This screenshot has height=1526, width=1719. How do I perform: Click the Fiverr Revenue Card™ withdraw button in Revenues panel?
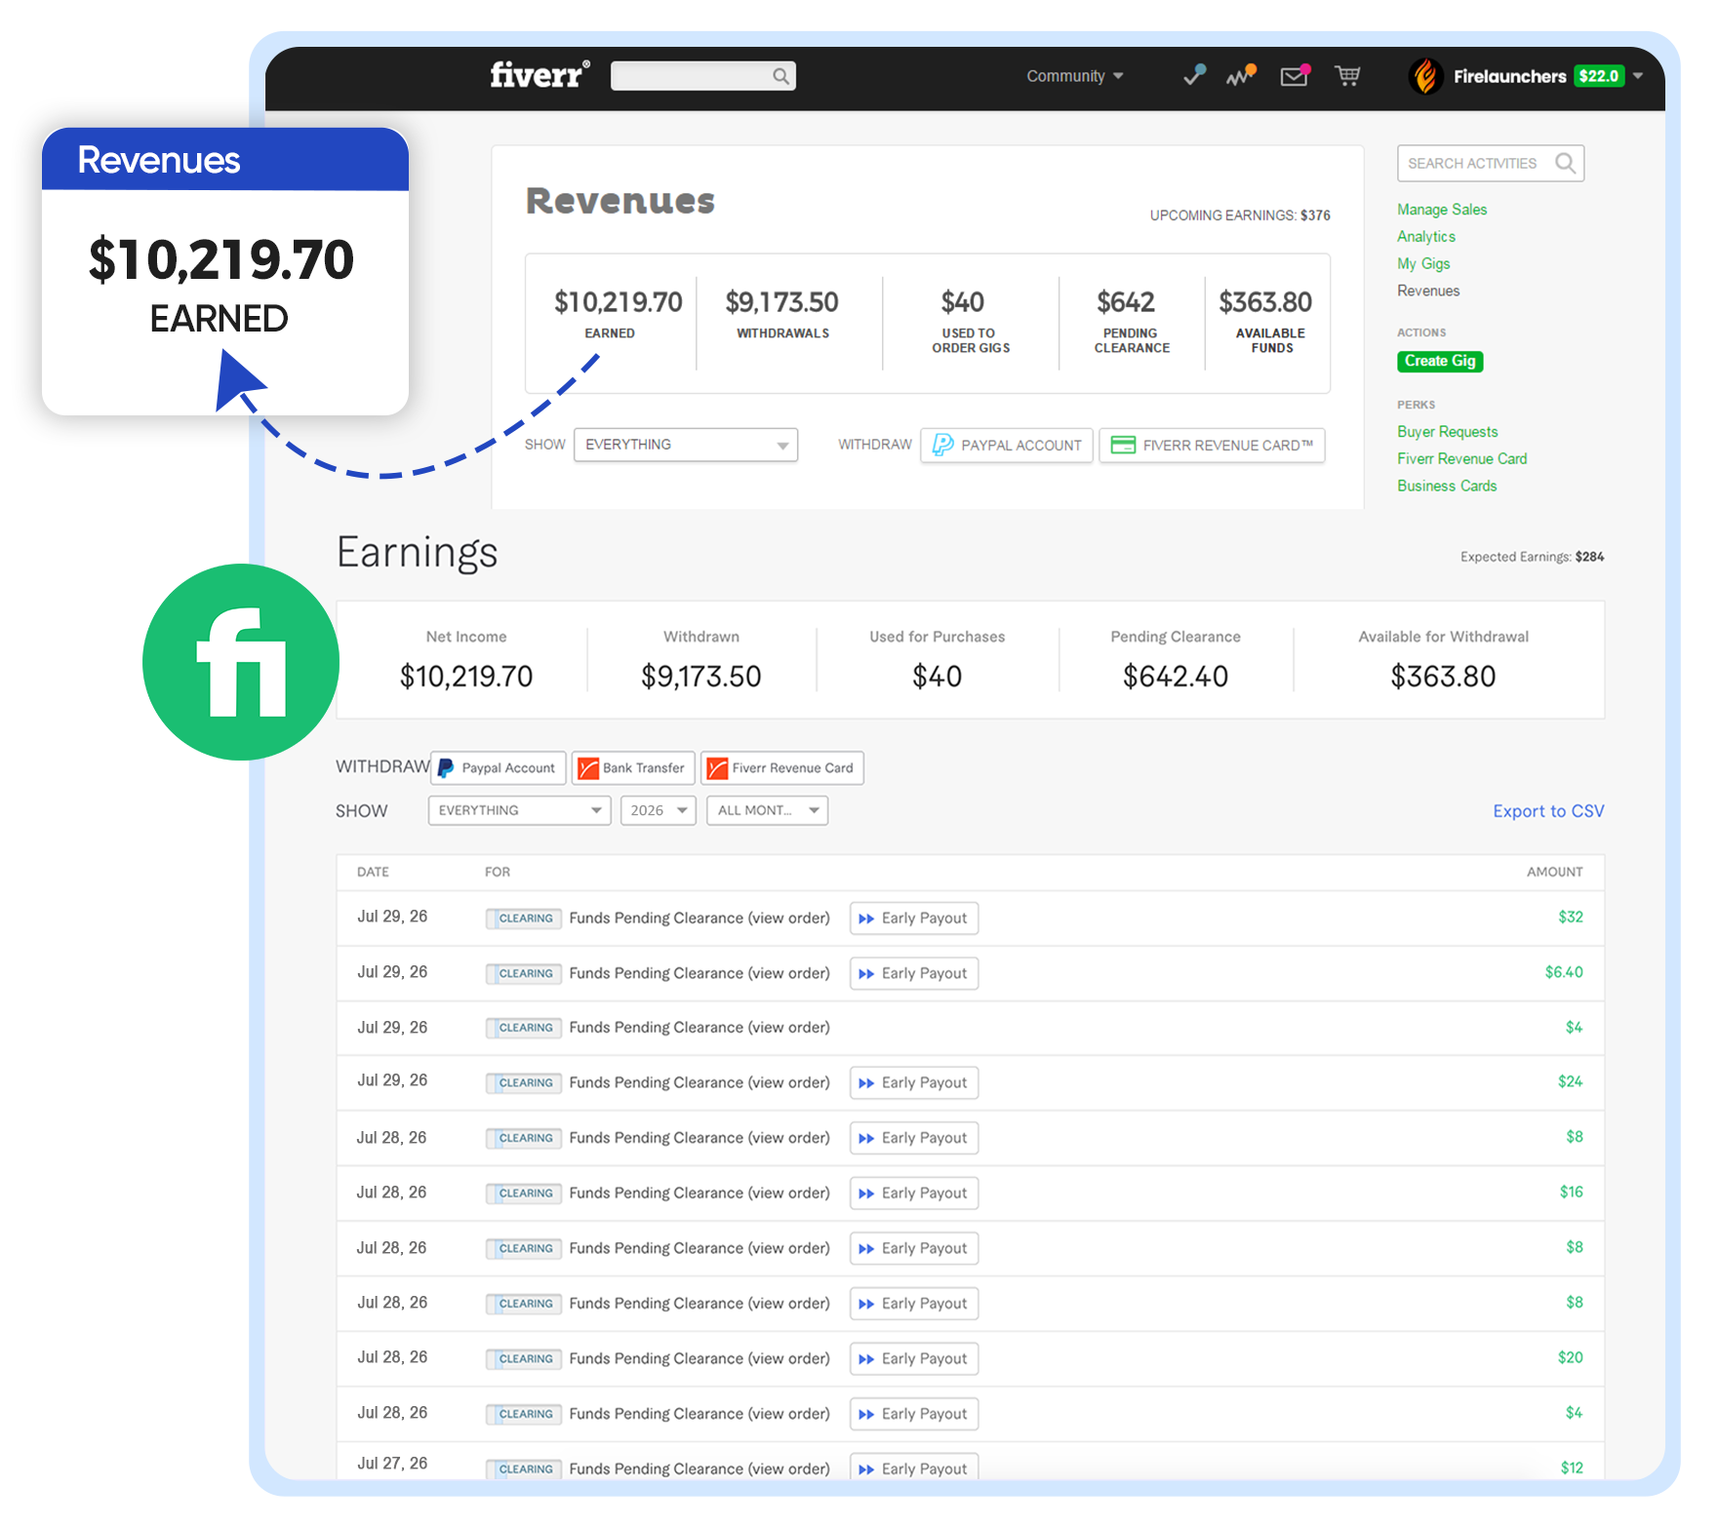[x=1212, y=446]
